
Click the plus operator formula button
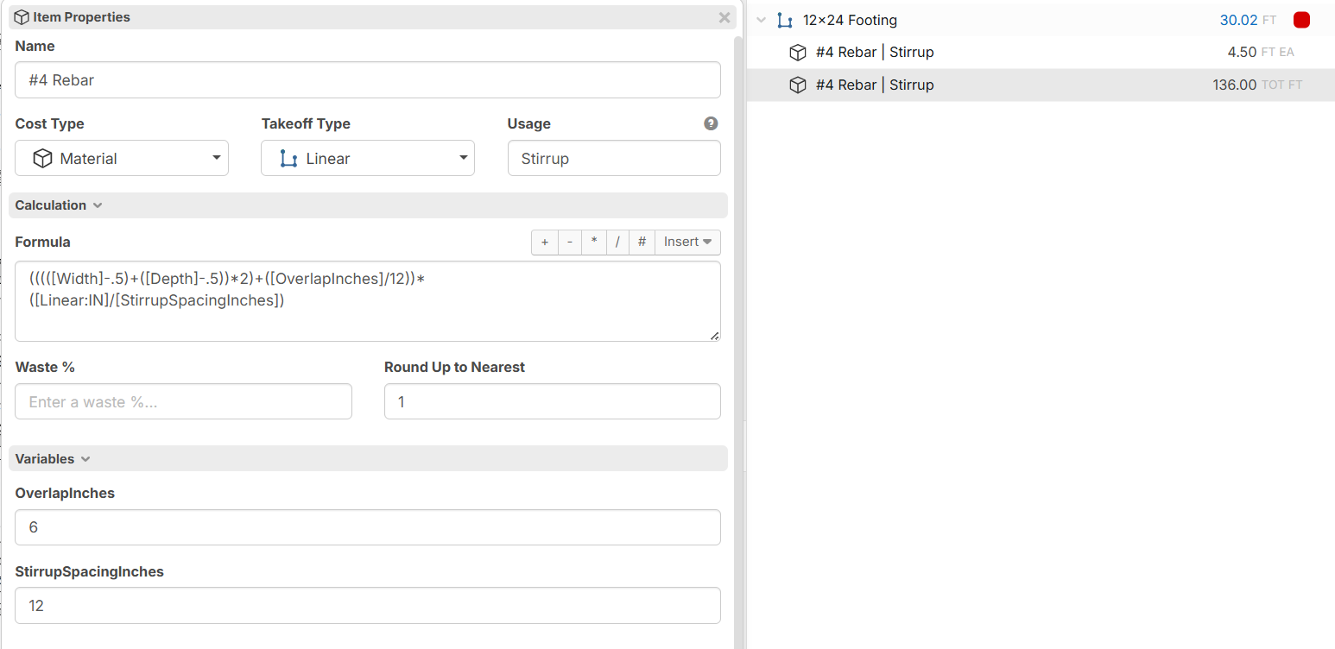pyautogui.click(x=545, y=243)
